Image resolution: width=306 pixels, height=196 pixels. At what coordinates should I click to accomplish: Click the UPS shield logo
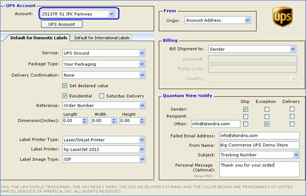tap(283, 17)
